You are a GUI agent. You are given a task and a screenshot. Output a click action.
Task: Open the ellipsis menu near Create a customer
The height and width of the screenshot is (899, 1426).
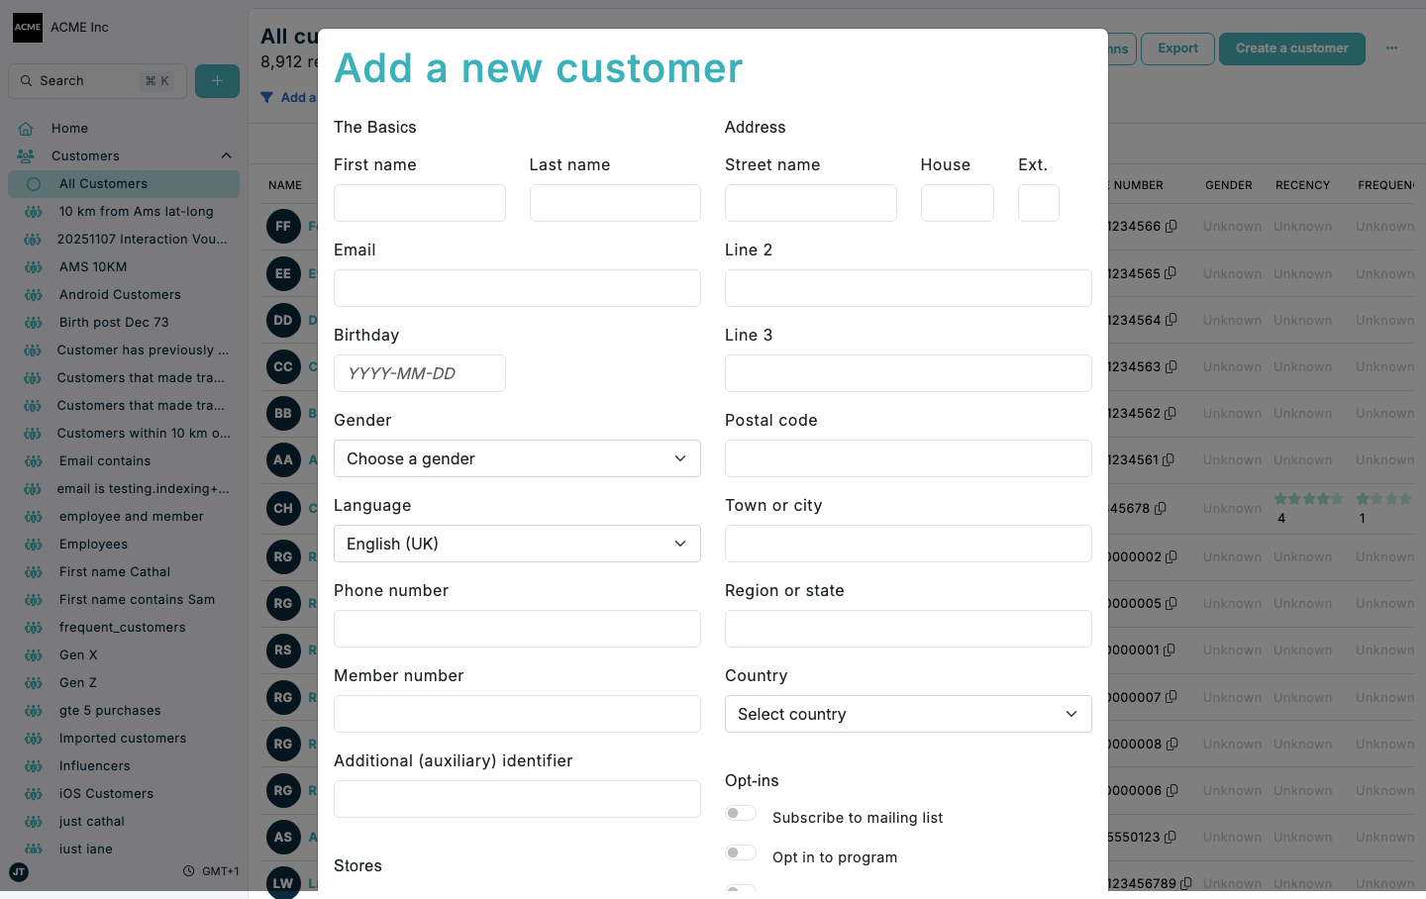(1391, 48)
